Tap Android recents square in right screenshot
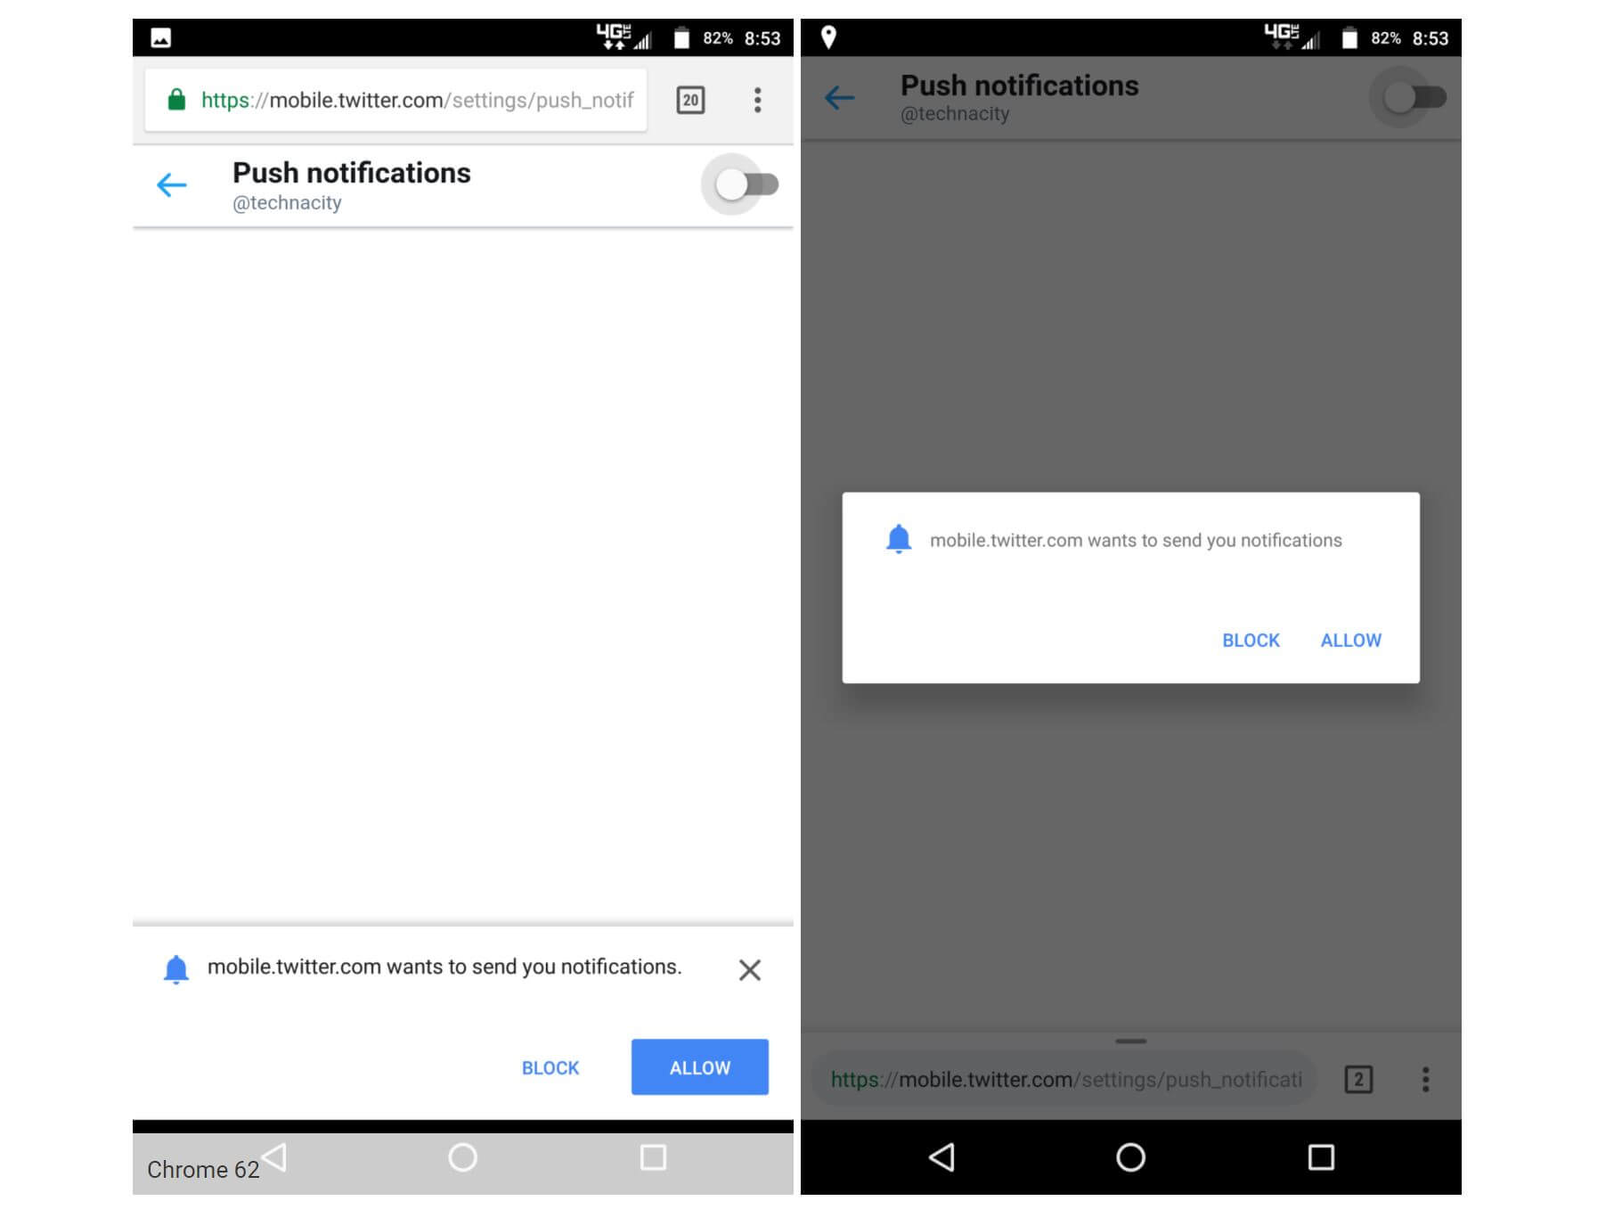The height and width of the screenshot is (1209, 1622). point(1320,1157)
